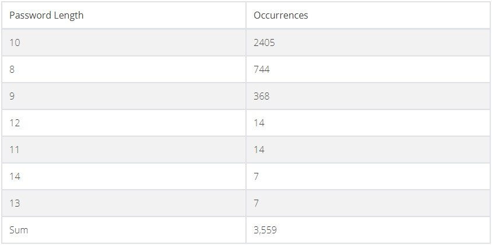Select occurrences value in length 12 row
The width and height of the screenshot is (492, 245).
[259, 123]
